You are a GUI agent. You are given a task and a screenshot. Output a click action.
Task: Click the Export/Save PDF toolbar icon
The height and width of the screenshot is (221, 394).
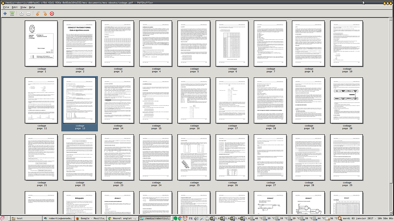click(12, 14)
